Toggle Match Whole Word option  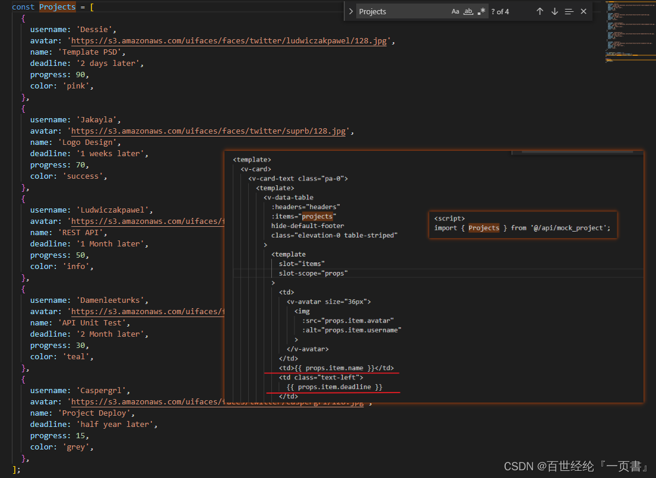[468, 11]
